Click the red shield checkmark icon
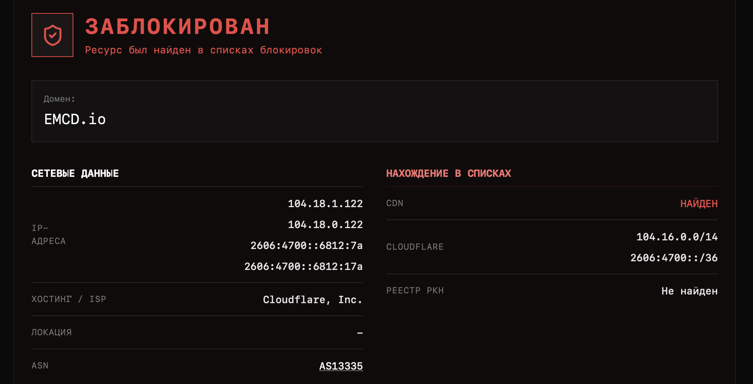 pyautogui.click(x=52, y=35)
